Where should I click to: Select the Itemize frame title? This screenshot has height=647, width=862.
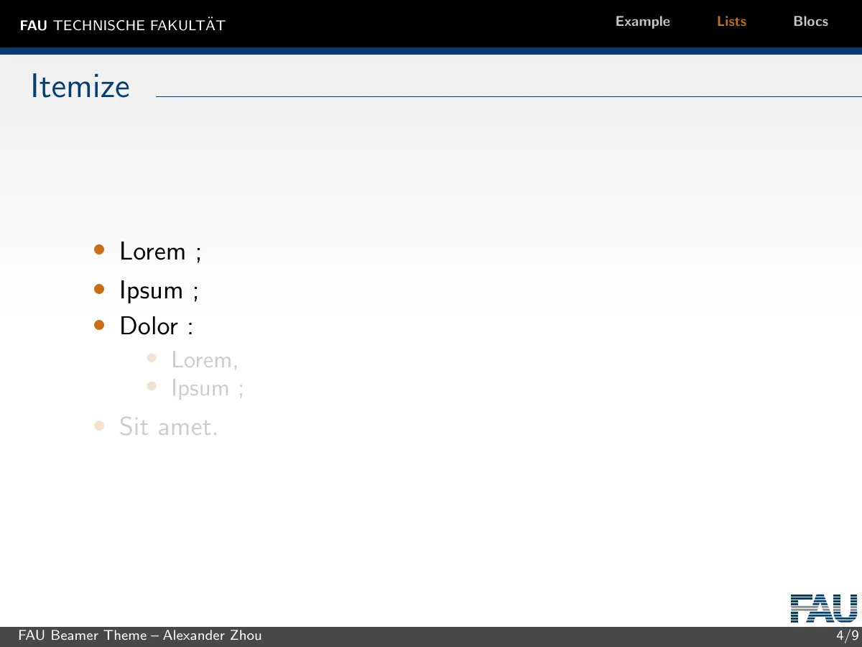pyautogui.click(x=80, y=87)
